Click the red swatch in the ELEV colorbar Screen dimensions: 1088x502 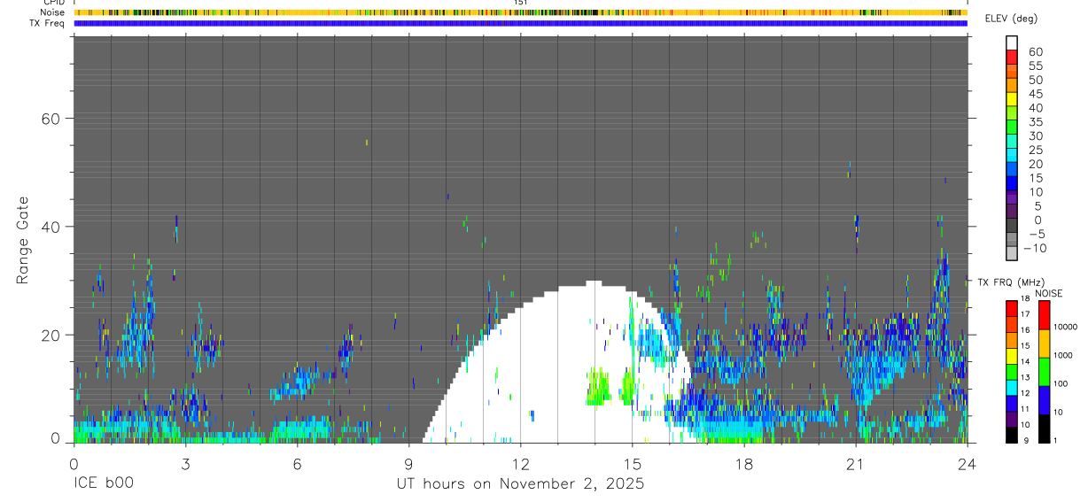1012,58
